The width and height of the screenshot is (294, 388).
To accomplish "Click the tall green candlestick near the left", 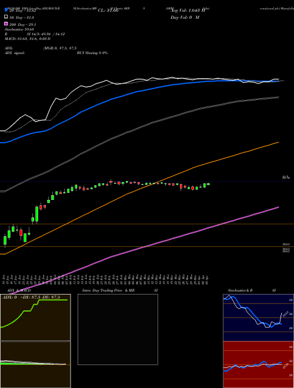I will point(37,214).
